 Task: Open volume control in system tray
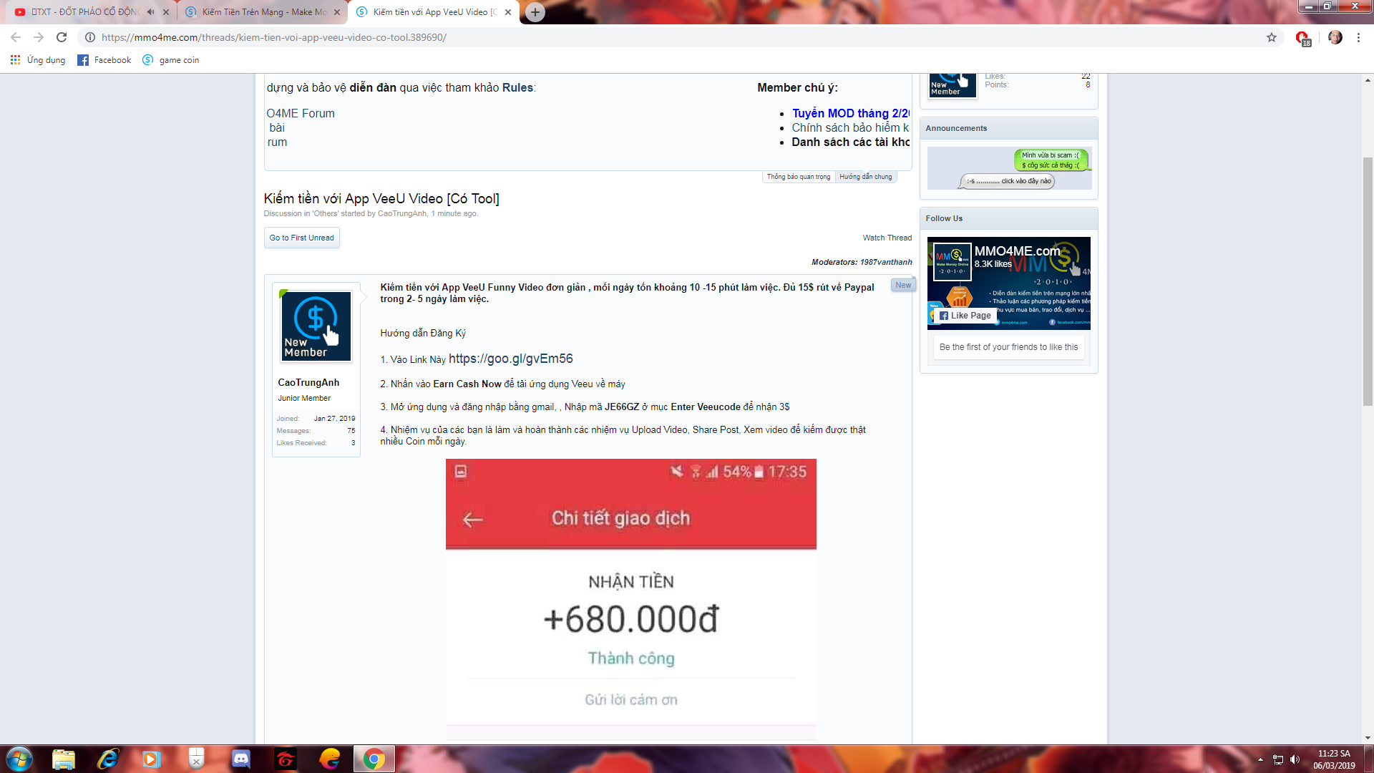coord(1295,759)
